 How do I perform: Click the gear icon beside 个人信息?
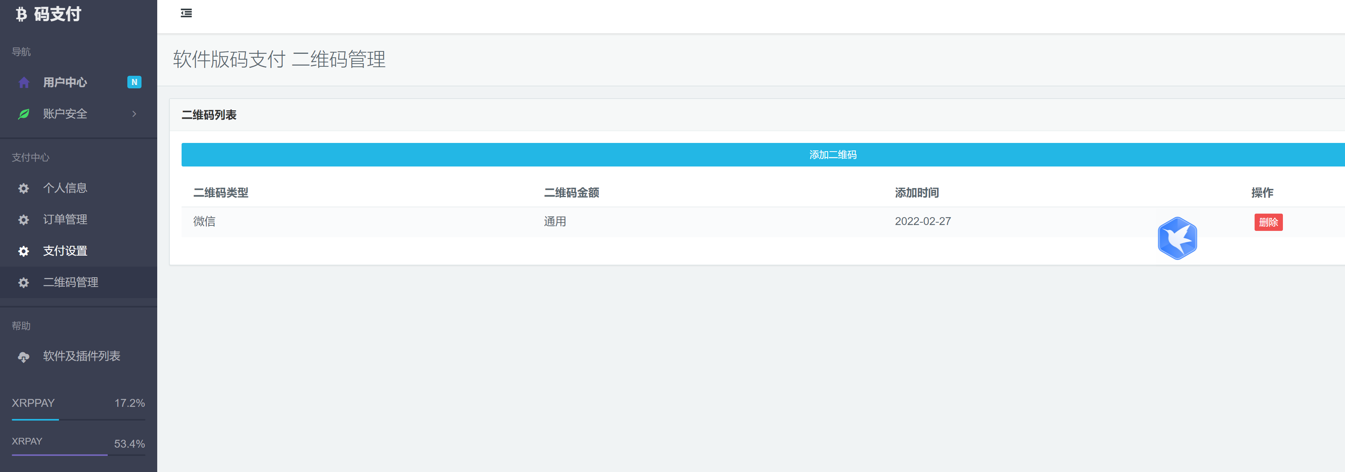(24, 188)
